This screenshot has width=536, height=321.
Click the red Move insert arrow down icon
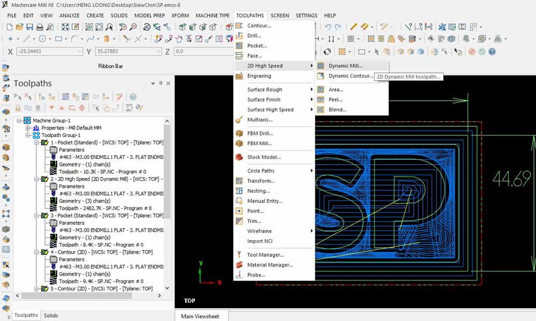[x=51, y=108]
